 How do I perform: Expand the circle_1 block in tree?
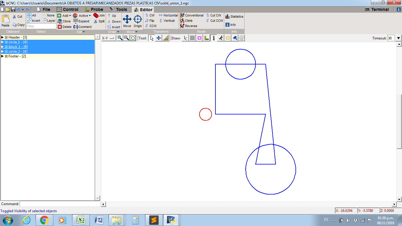[2, 42]
